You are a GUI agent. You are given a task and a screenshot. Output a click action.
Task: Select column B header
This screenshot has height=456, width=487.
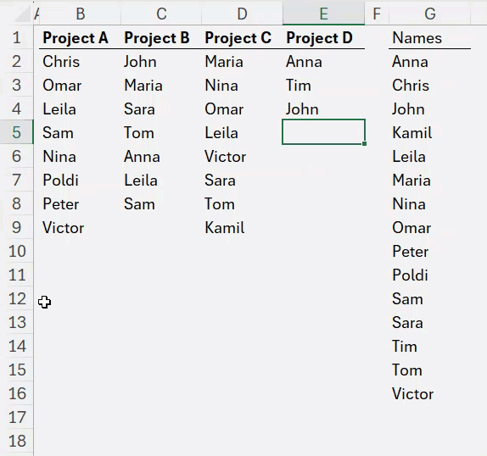click(x=80, y=14)
